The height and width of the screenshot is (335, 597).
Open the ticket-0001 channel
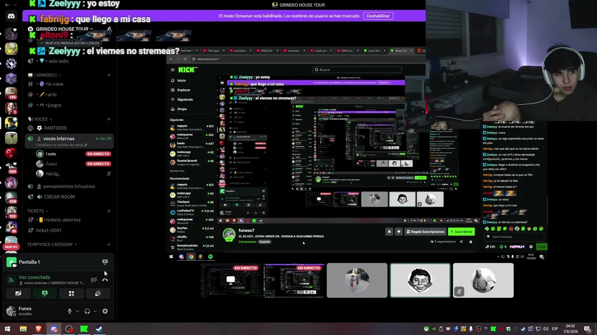[69, 230]
